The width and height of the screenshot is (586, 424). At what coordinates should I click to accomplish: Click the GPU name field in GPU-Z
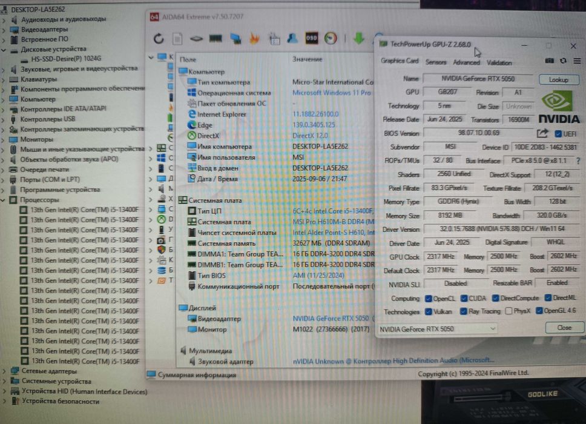coord(478,79)
